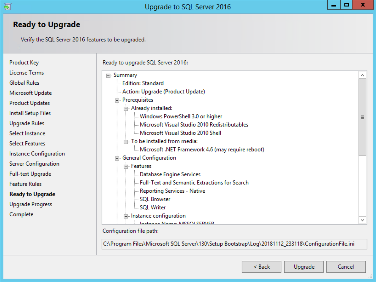Select the Features label in tree
Image resolution: width=376 pixels, height=282 pixels.
(141, 166)
